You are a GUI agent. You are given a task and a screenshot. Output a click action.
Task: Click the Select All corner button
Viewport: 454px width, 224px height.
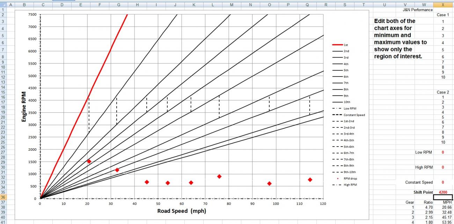3,5
